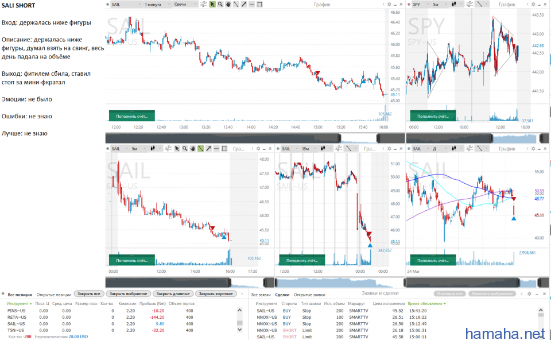Image resolution: width=551 pixels, height=340 pixels.
Task: Click 'Закрыть длинные' button
Action: 173,293
